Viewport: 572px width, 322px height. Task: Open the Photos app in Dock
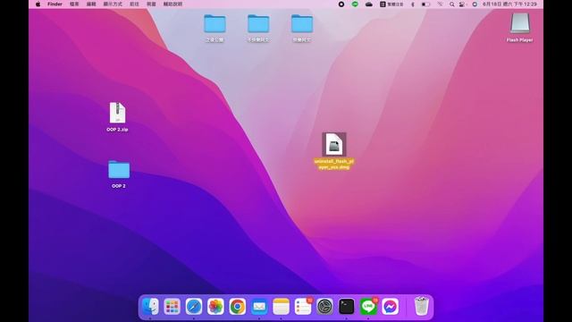(x=215, y=306)
